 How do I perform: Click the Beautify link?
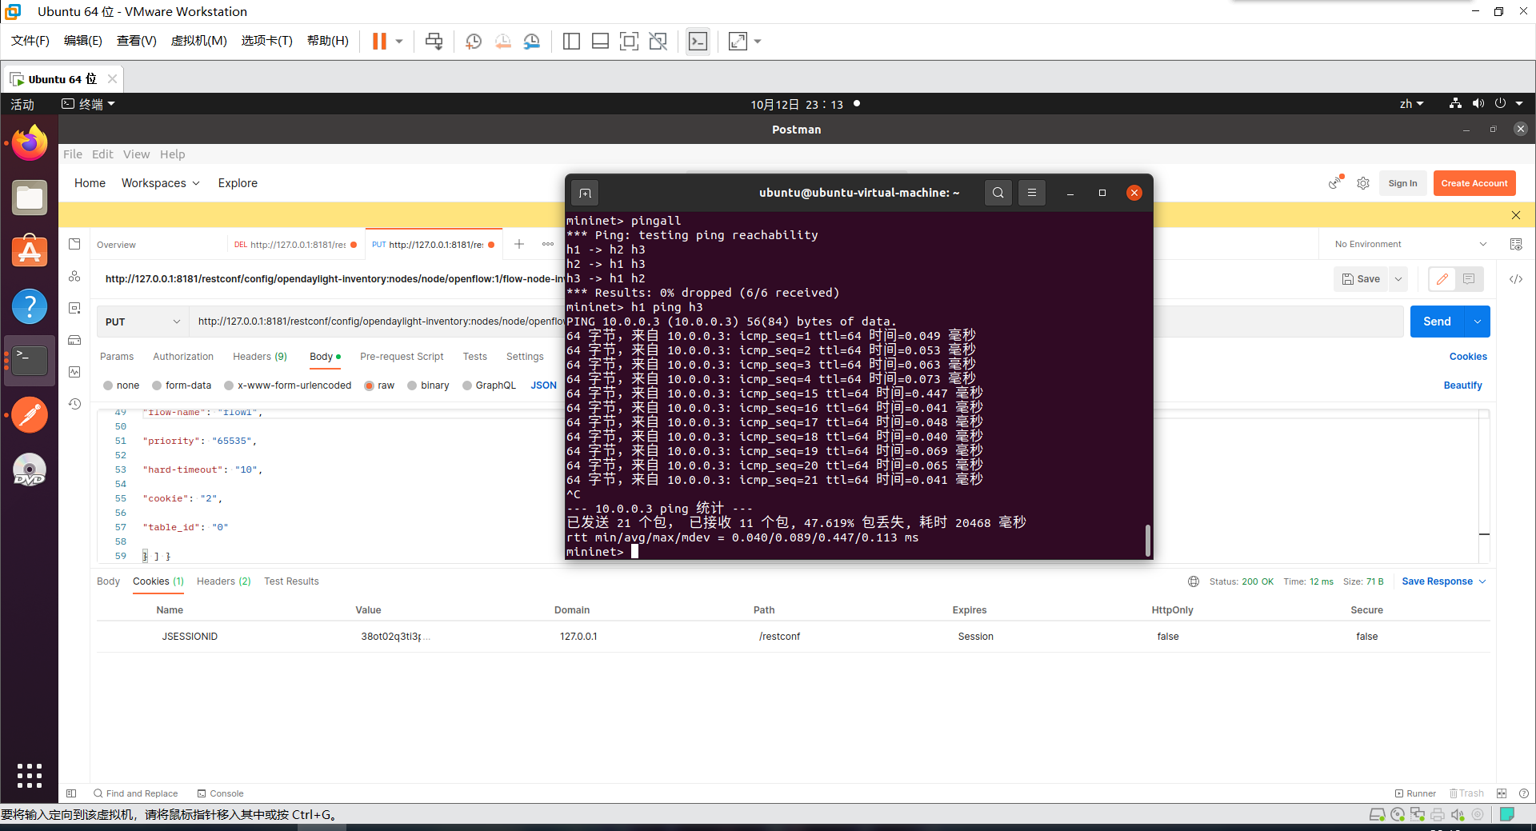1462,386
